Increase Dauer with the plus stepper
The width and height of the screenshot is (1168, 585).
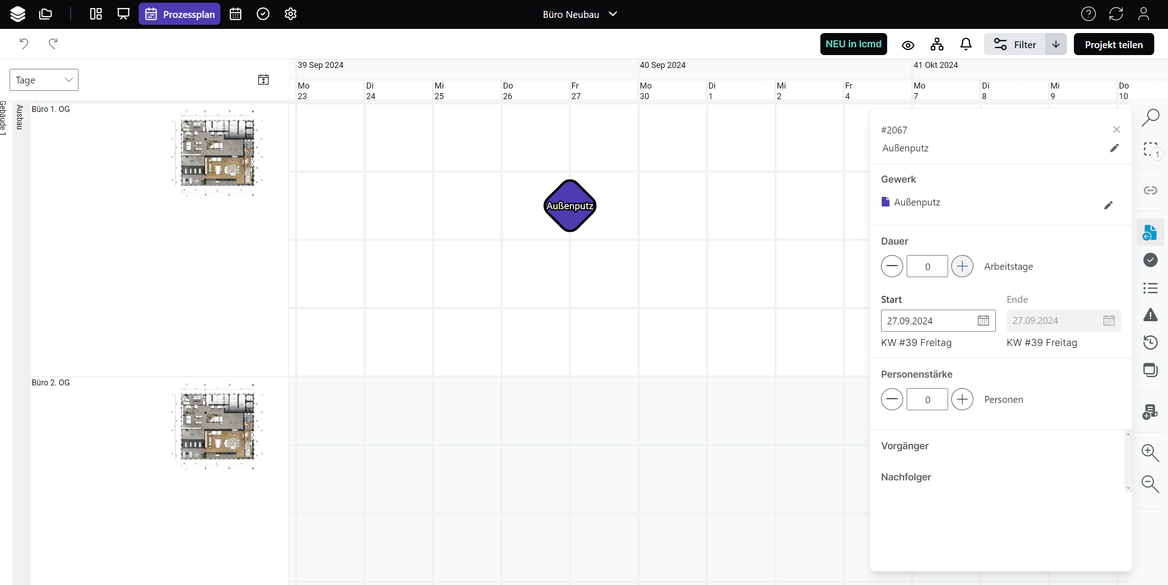962,266
